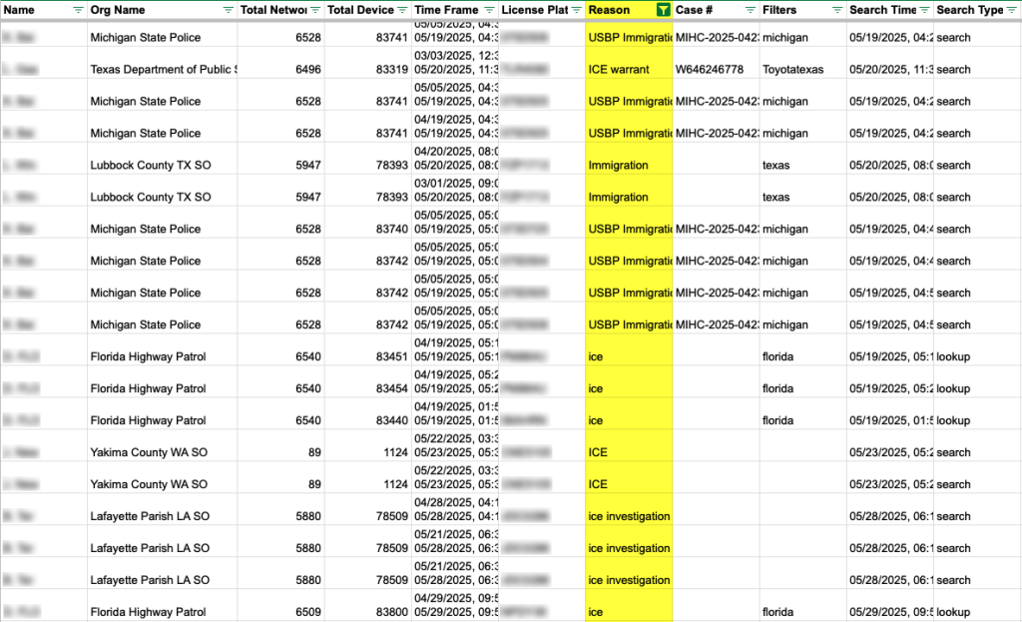The image size is (1022, 622).
Task: Click the 6509 total network cell
Action: point(280,606)
